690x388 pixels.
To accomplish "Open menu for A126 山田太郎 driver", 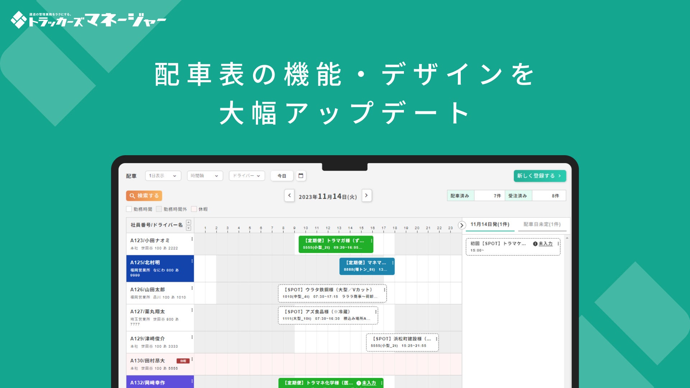I will [x=192, y=288].
